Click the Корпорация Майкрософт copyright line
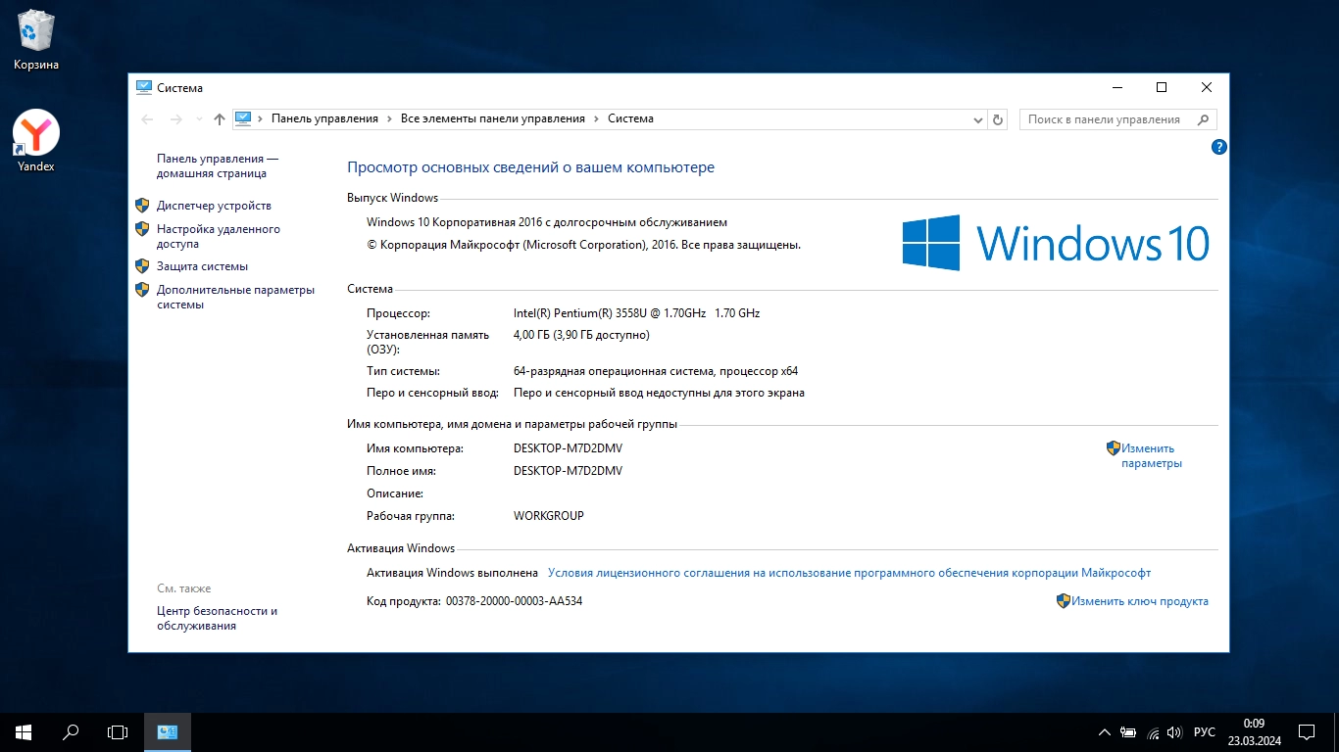The width and height of the screenshot is (1339, 752). point(584,245)
